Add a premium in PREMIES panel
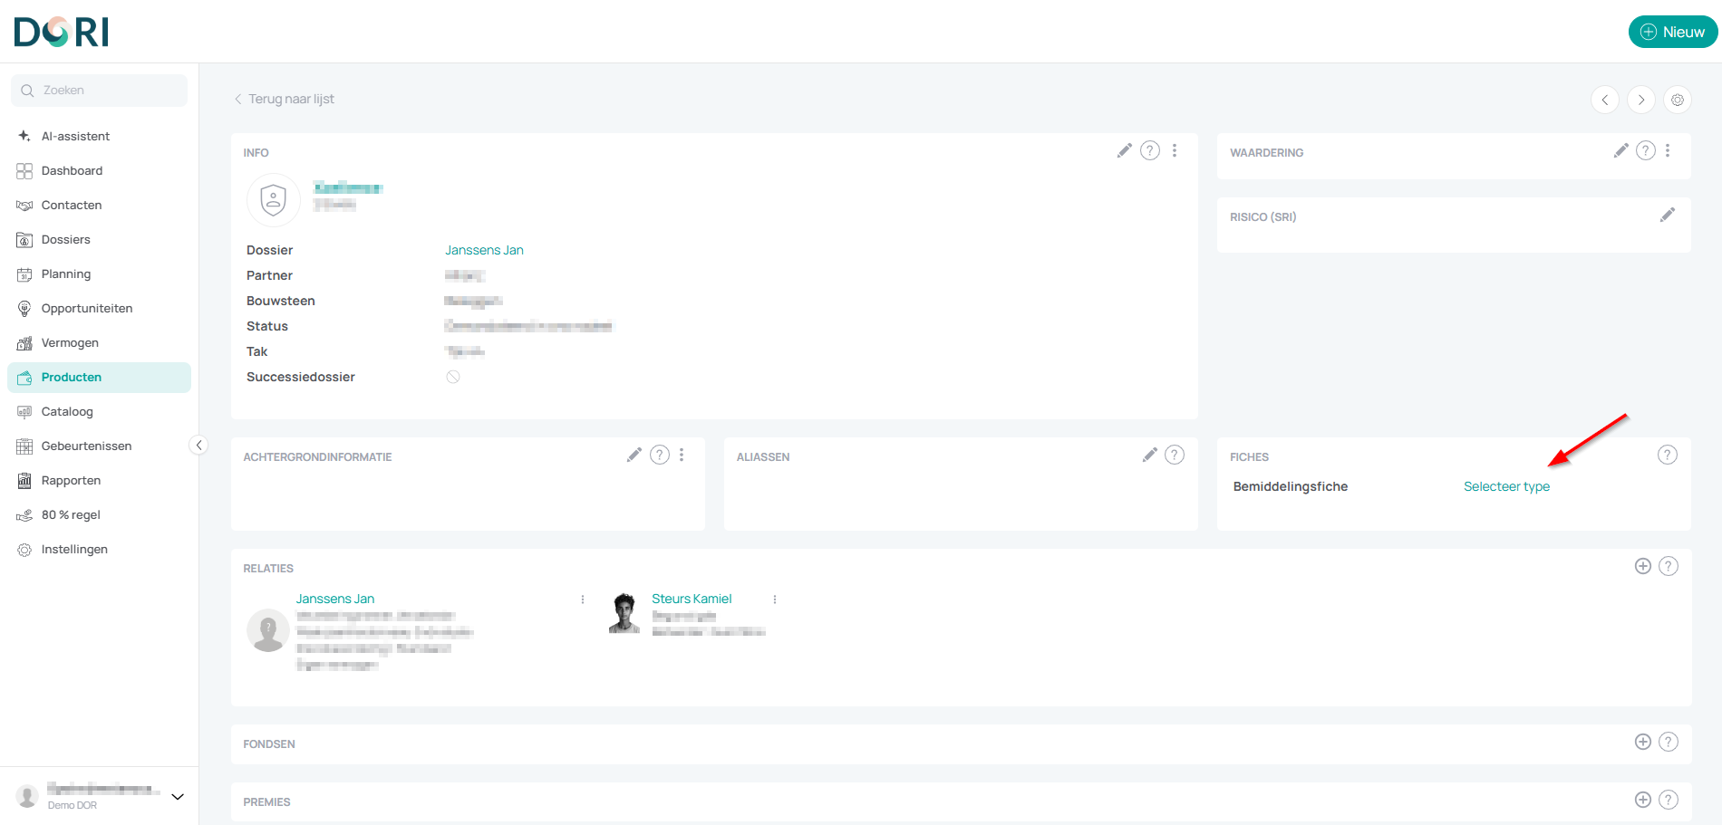 (1642, 800)
